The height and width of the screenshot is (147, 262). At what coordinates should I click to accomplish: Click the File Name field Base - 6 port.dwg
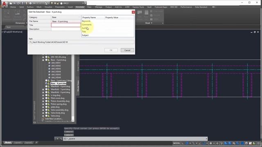pos(66,21)
